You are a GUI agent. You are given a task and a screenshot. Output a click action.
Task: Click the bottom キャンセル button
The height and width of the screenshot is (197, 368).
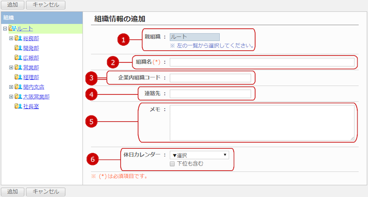tap(46, 192)
